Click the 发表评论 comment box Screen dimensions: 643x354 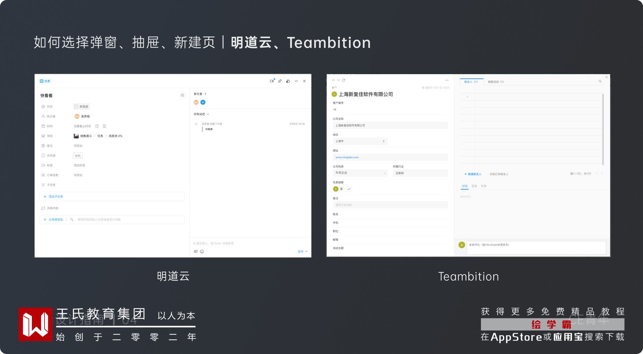coord(536,248)
